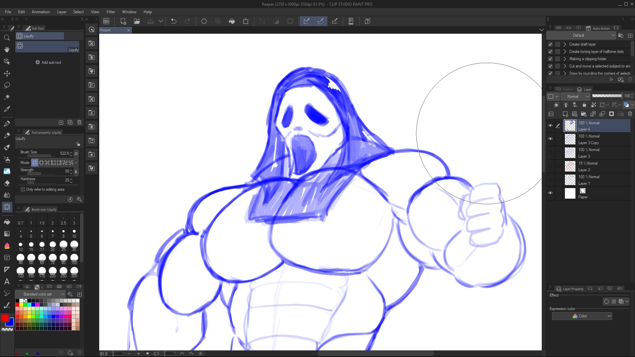
Task: Expand the Making a clipping folder action
Action: click(565, 59)
